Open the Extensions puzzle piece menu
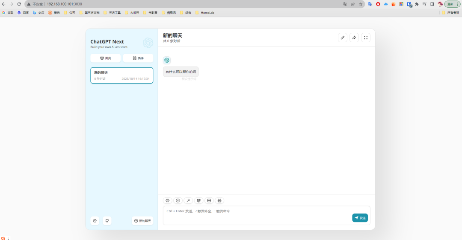Viewport: 462px width, 240px height. click(417, 4)
